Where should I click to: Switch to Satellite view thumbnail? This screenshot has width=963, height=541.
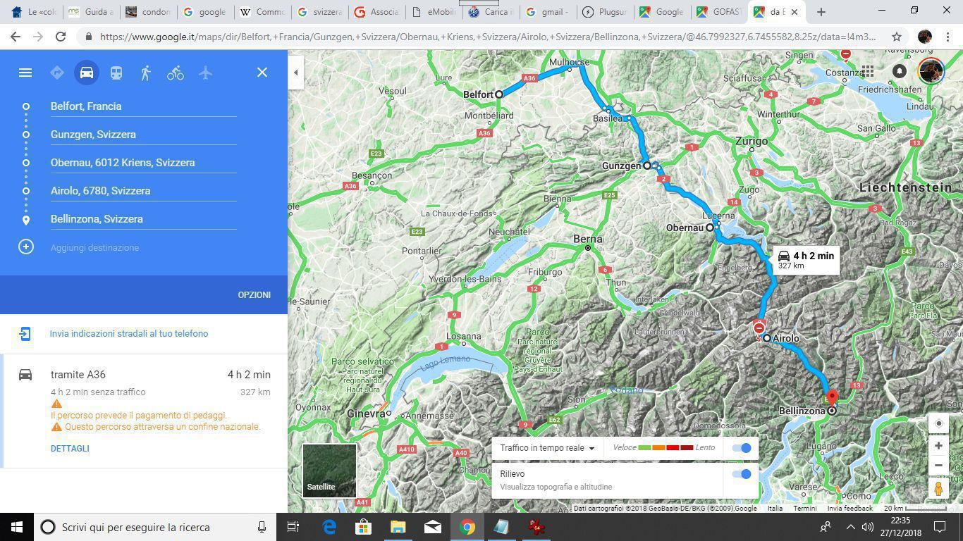(329, 470)
